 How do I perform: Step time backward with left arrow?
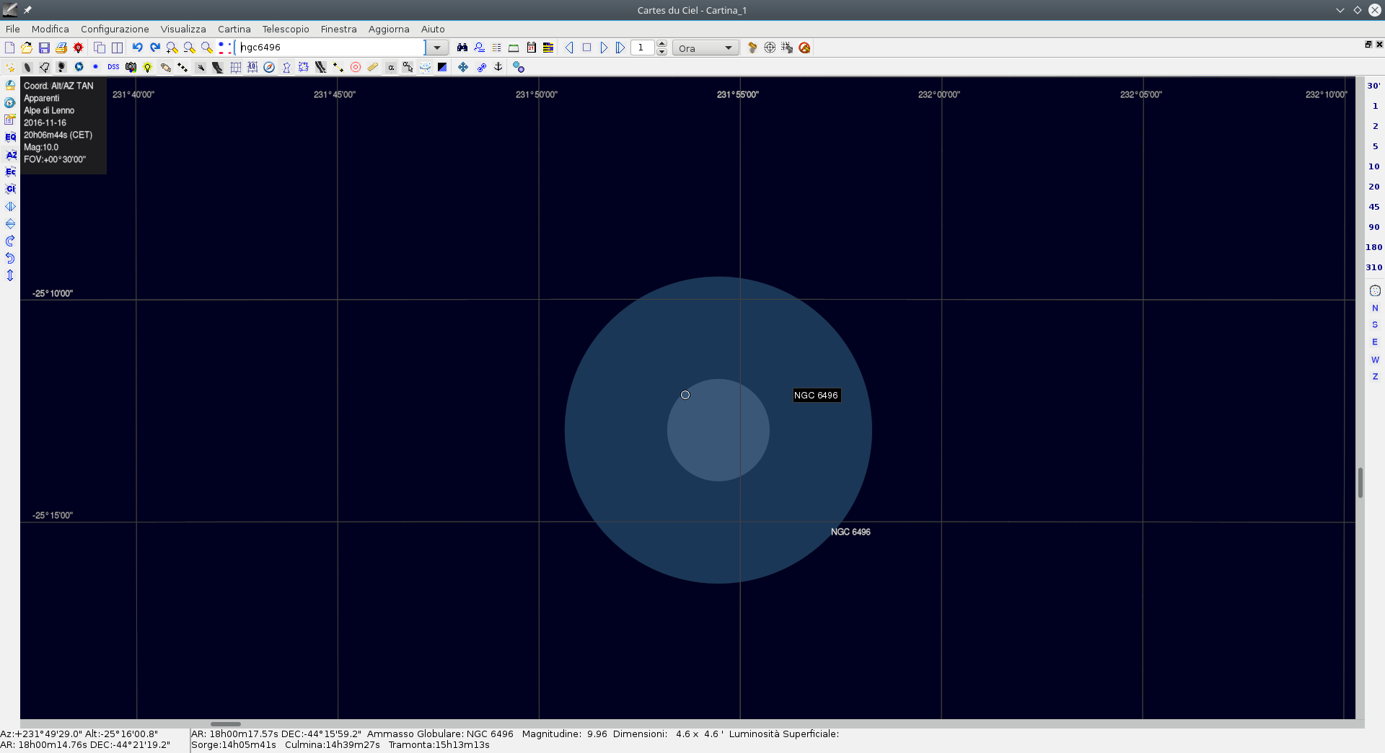point(569,48)
